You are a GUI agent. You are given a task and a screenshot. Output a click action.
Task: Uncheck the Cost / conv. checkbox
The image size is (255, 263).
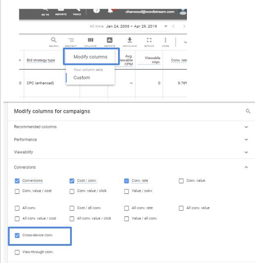click(72, 181)
